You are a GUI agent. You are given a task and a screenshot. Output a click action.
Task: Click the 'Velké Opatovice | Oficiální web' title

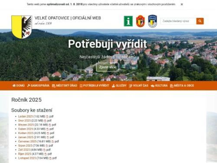coord(68,18)
